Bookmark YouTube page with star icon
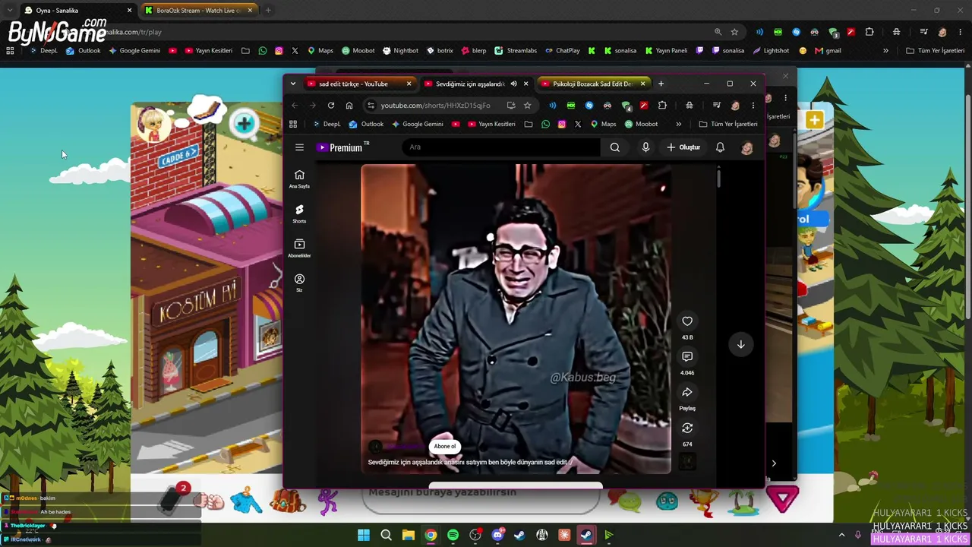This screenshot has height=547, width=972. (528, 106)
